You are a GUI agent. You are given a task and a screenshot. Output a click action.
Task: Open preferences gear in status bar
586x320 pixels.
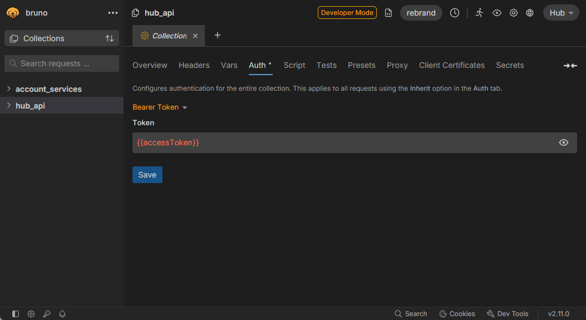point(31,314)
